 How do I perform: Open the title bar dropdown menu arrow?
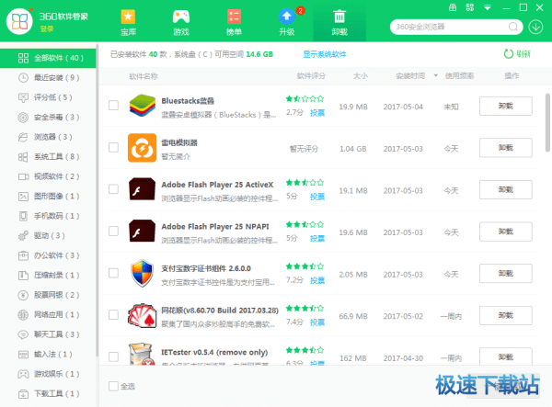[488, 7]
